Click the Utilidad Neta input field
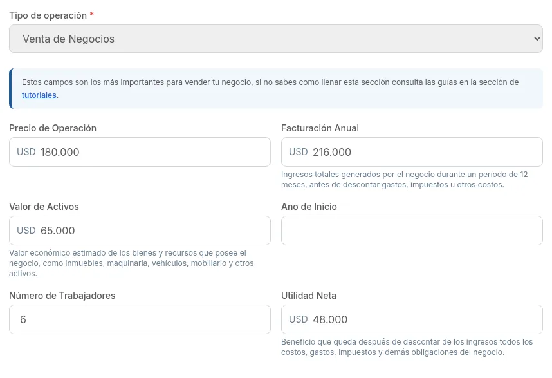Image resolution: width=552 pixels, height=378 pixels. tap(412, 319)
